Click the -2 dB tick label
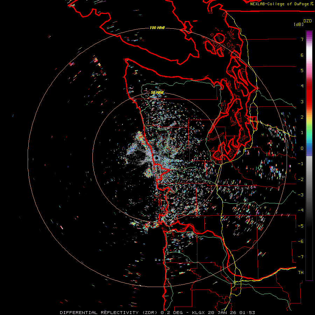315x315 pixels. 301,180
